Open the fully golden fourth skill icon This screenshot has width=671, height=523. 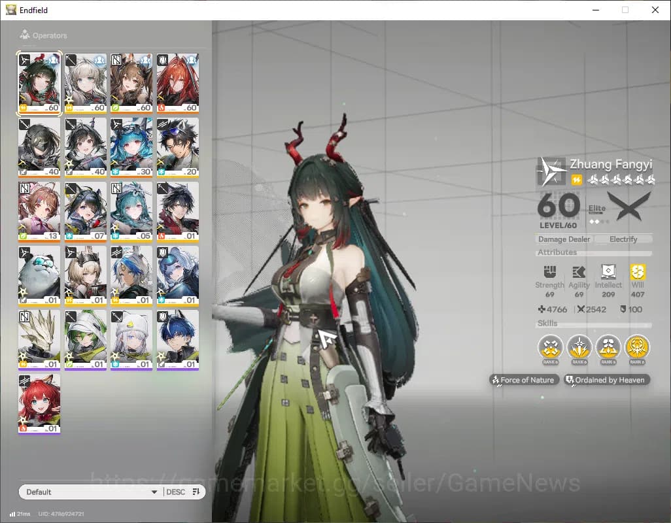(637, 346)
